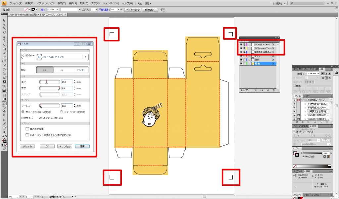Open the stroke weight dropdown in control bar
339x199 pixels.
(x=57, y=10)
